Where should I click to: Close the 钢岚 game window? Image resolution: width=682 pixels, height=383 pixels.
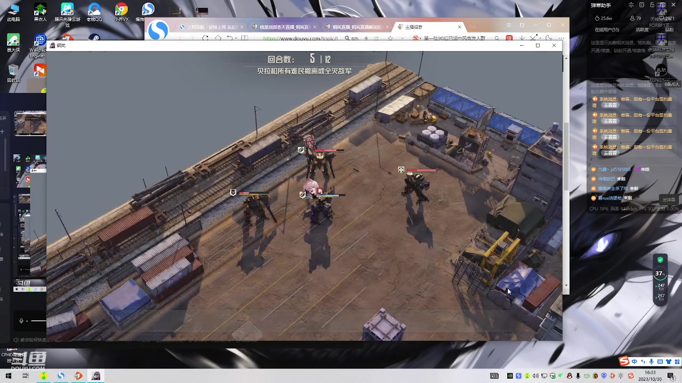click(554, 46)
